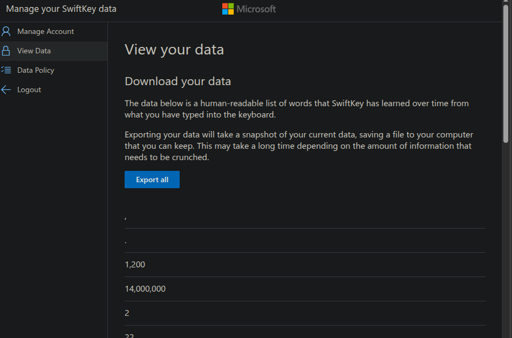Open the Manage Account section
This screenshot has height=338, width=512.
tap(45, 31)
